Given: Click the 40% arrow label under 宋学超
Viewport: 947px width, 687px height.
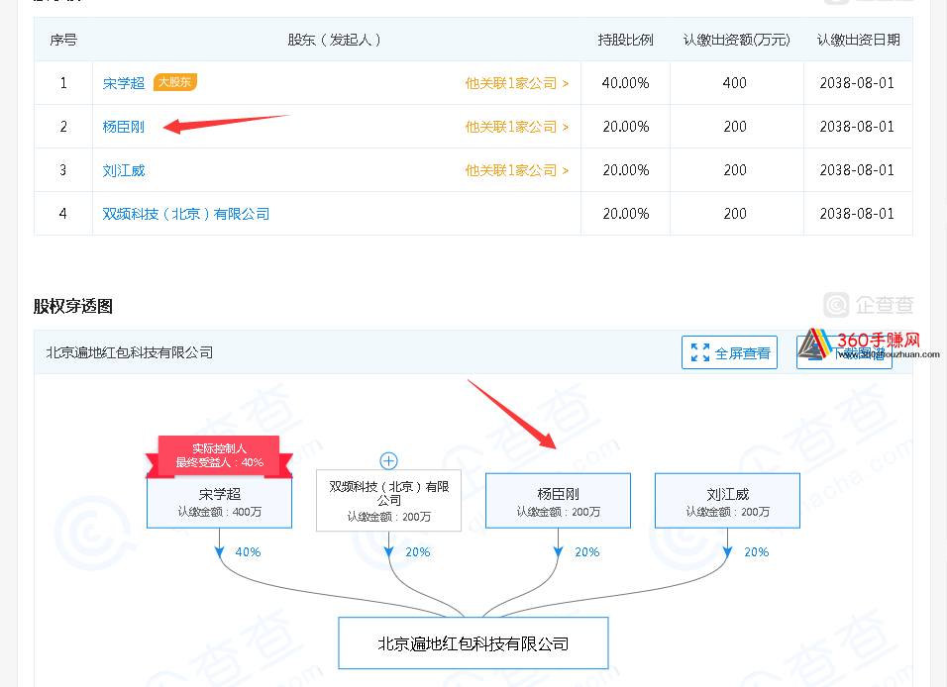Looking at the screenshot, I should pos(248,551).
